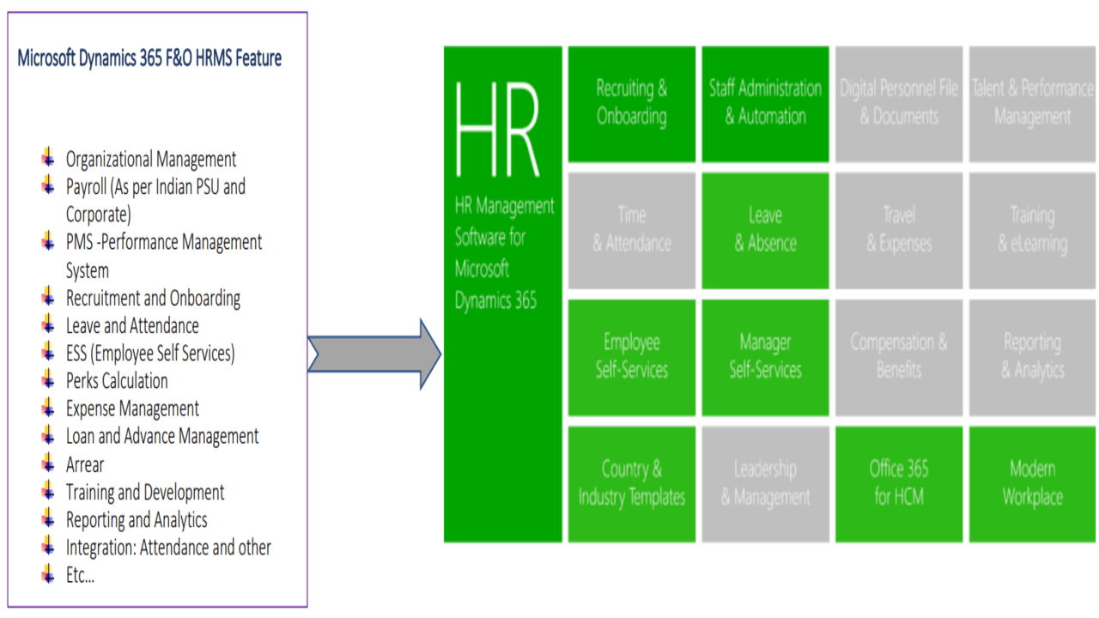Click the bullet icon beside Etc...
Screen dimensions: 1099x618
click(x=49, y=574)
